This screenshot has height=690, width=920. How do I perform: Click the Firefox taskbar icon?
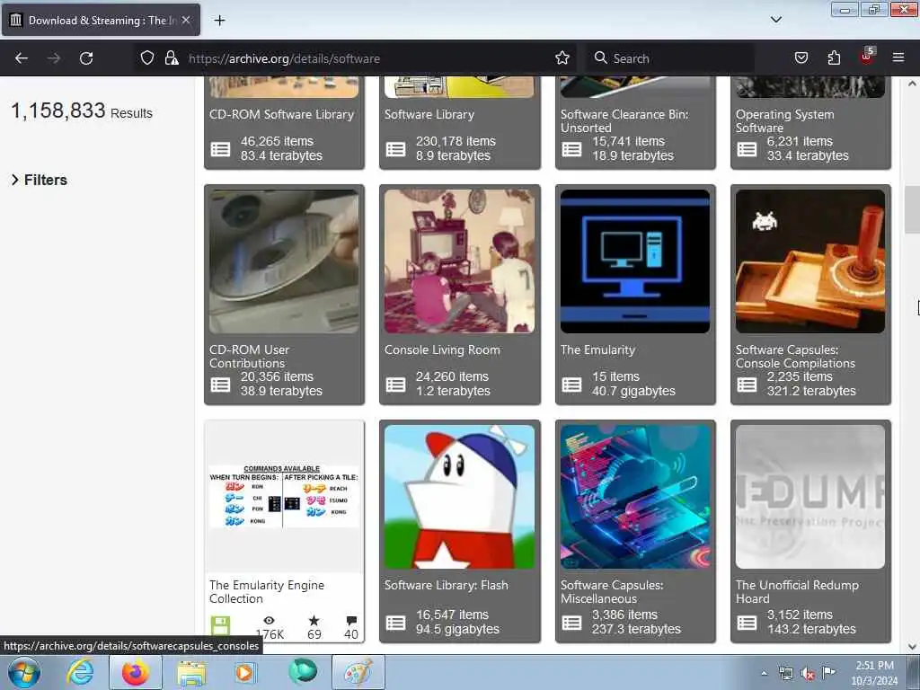[x=136, y=672]
